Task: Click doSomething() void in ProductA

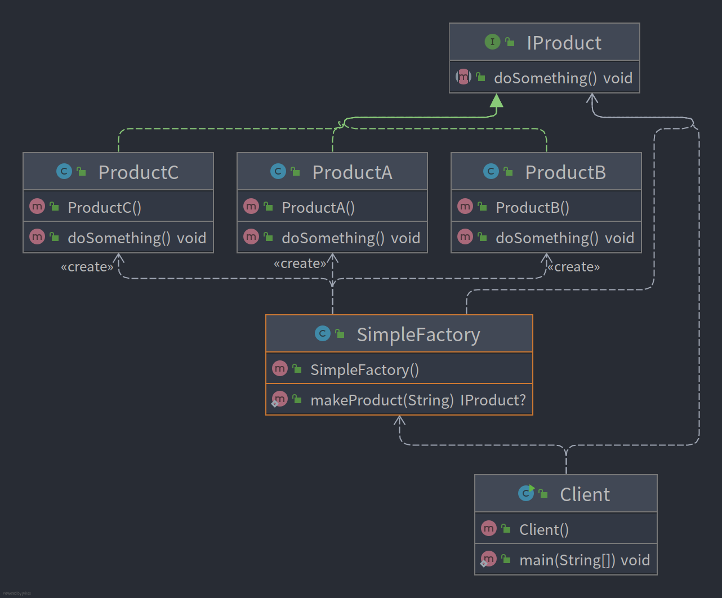Action: tap(351, 238)
